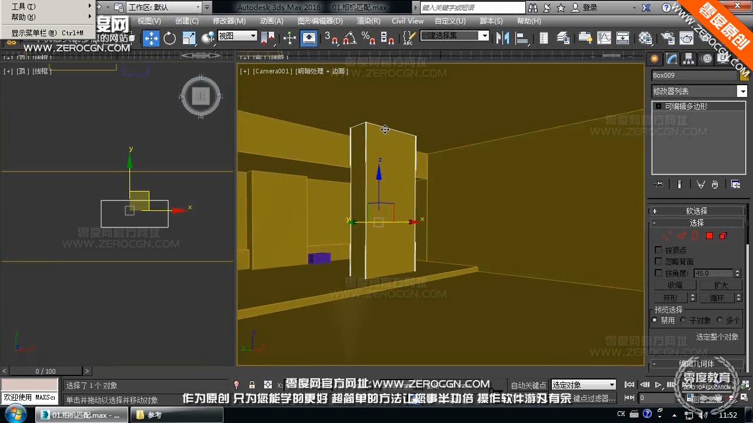Select 多个 preview radio button
The height and width of the screenshot is (423, 753).
719,320
